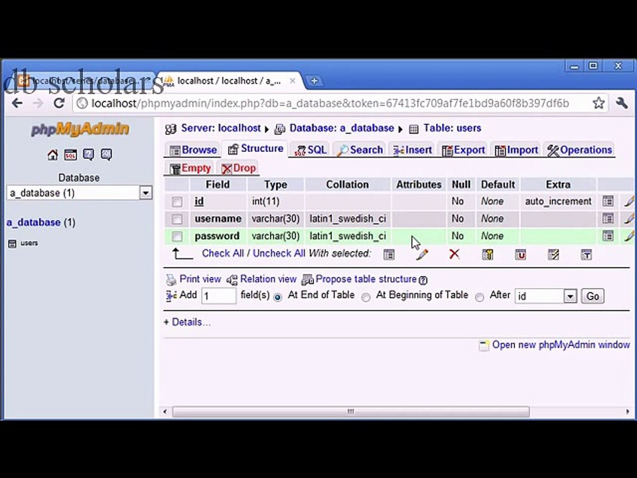Open a_database link in sidebar

(x=34, y=223)
